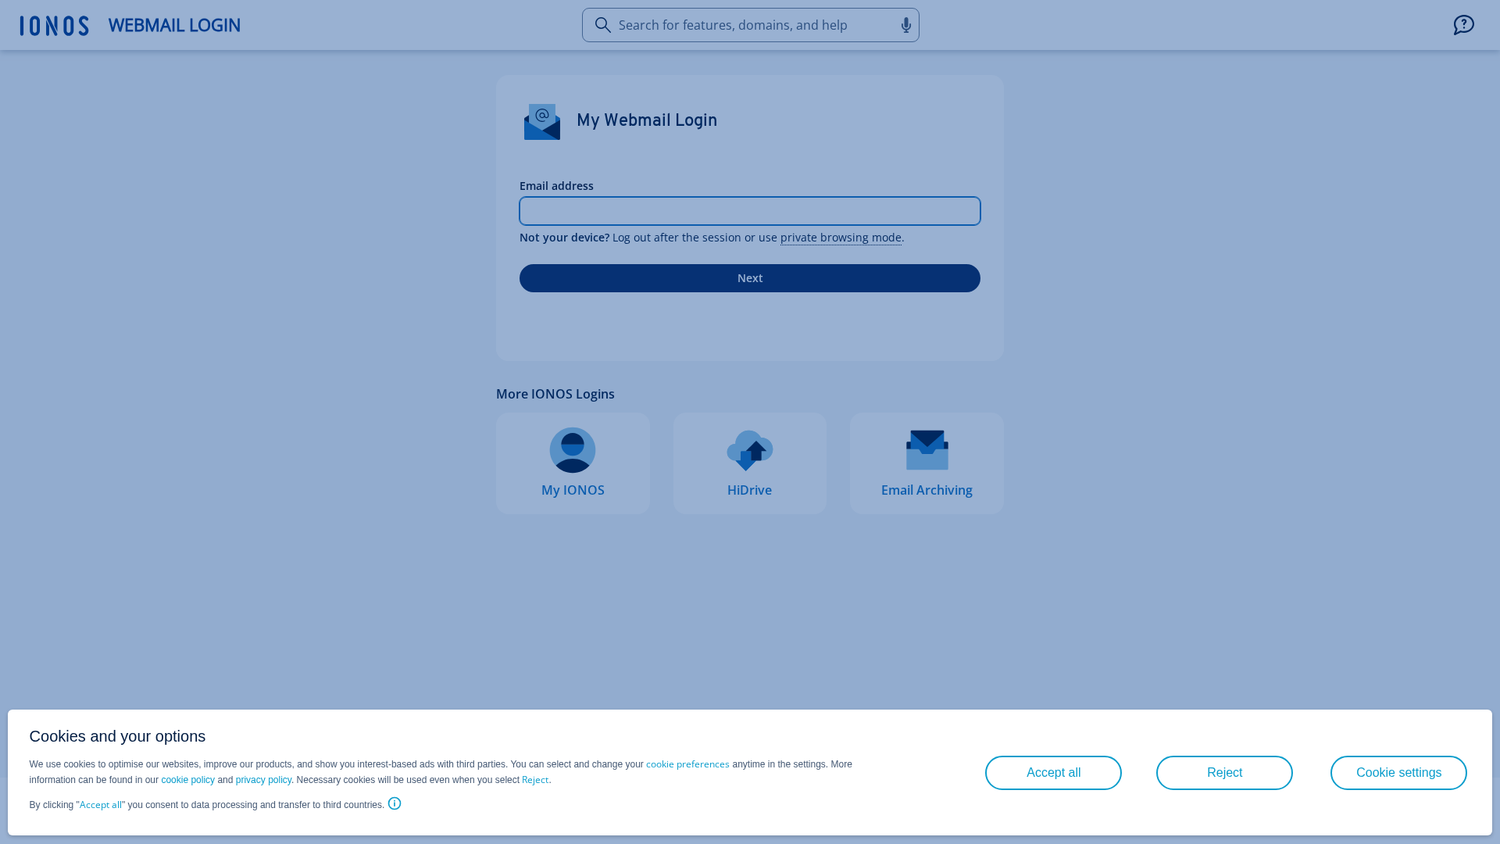Click the Email Archiving envelope icon
This screenshot has height=844, width=1500.
[927, 450]
